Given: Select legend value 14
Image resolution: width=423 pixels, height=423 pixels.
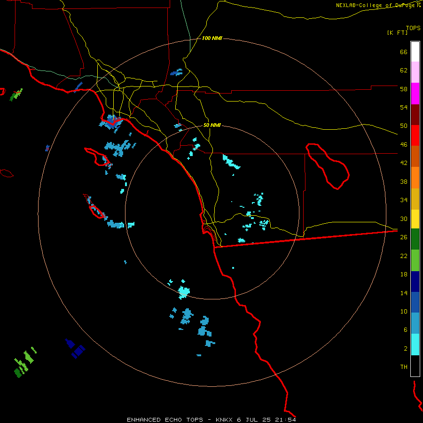Looking at the screenshot, I should (404, 293).
